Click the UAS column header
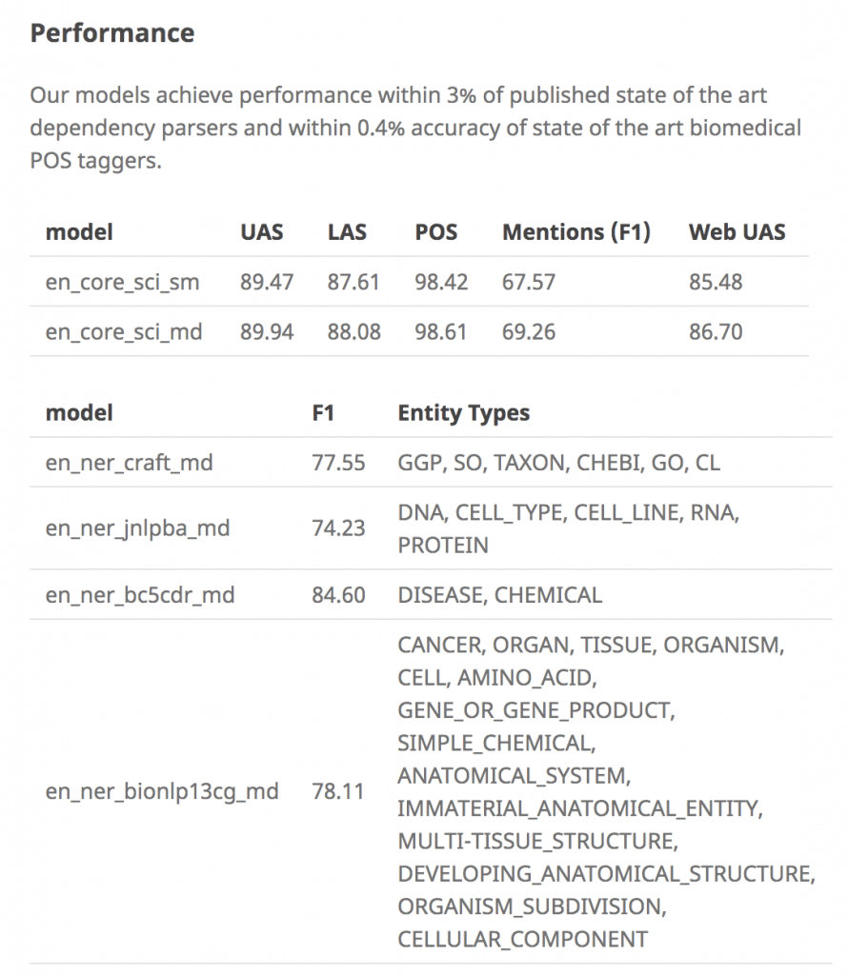 262,232
